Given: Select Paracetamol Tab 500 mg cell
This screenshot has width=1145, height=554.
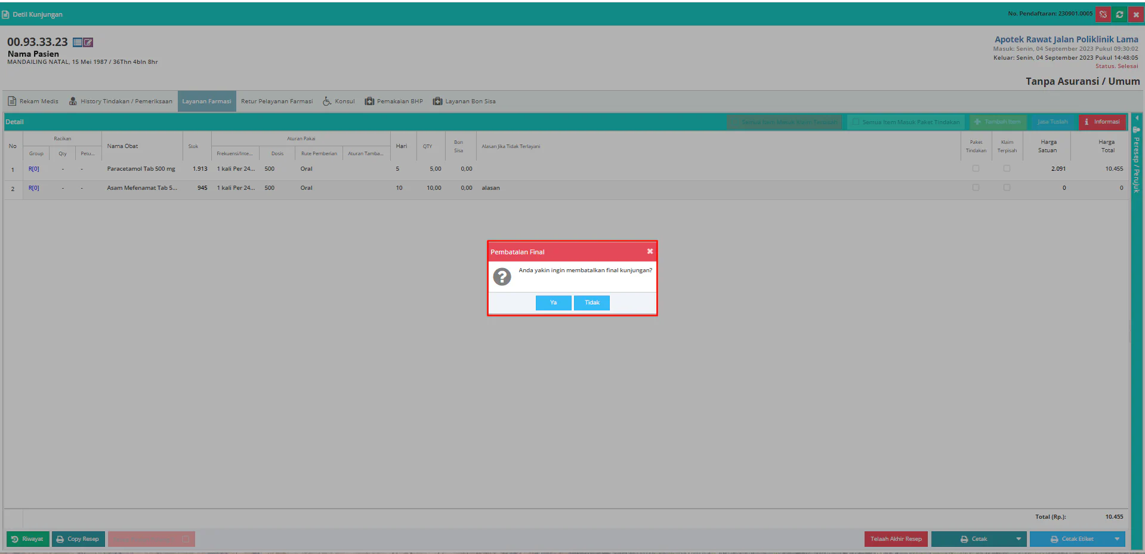Looking at the screenshot, I should 141,169.
